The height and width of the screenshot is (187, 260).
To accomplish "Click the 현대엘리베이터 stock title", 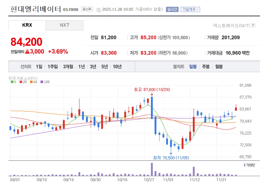I will click(36, 9).
